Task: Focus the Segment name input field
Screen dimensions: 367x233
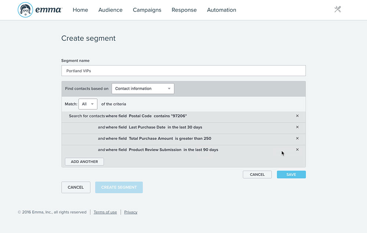Action: (183, 71)
